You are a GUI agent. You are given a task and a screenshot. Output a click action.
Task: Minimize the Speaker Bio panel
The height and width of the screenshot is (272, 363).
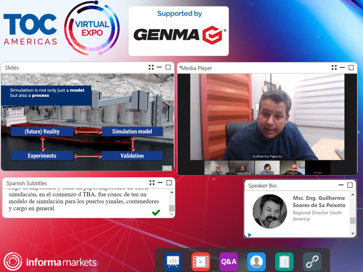point(341,185)
